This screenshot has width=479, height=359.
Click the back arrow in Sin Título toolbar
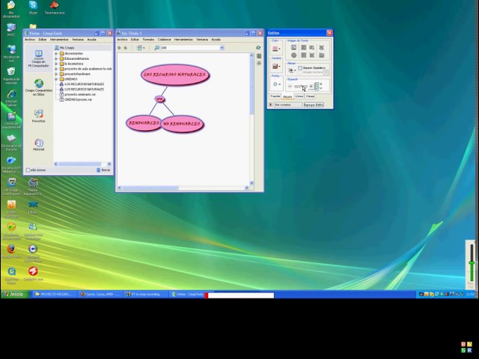[119, 48]
